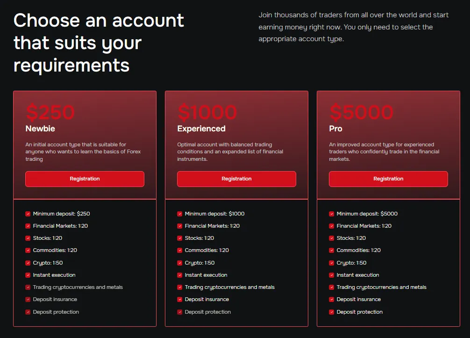Click the $1000 price heading
Screen dimensions: 470x338
(207, 113)
